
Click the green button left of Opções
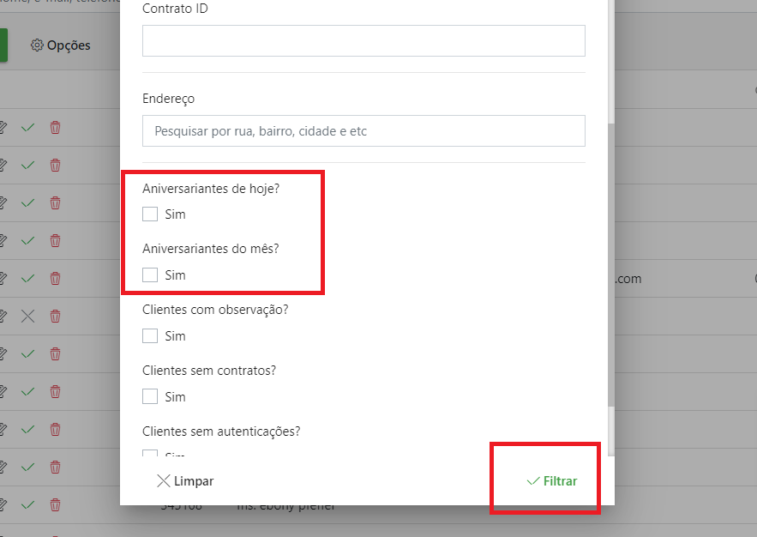coord(3,45)
